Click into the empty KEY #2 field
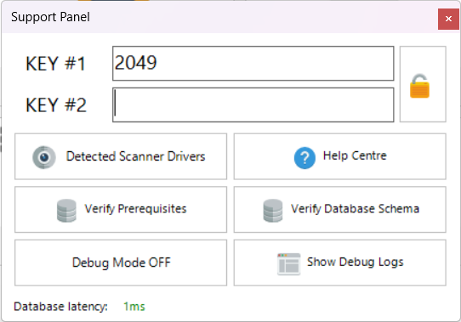Viewport: 461px width, 322px height. pos(253,105)
